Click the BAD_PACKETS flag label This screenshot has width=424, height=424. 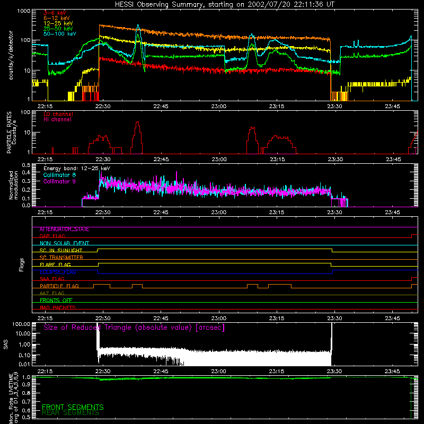click(58, 307)
